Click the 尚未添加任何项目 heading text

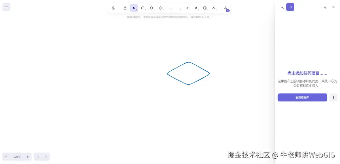[307, 73]
